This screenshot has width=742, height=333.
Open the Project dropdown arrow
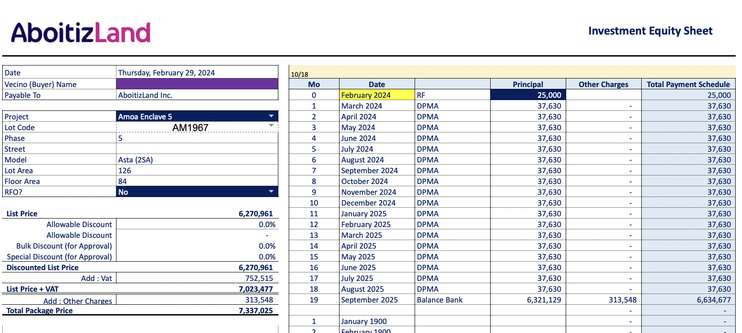pyautogui.click(x=271, y=116)
